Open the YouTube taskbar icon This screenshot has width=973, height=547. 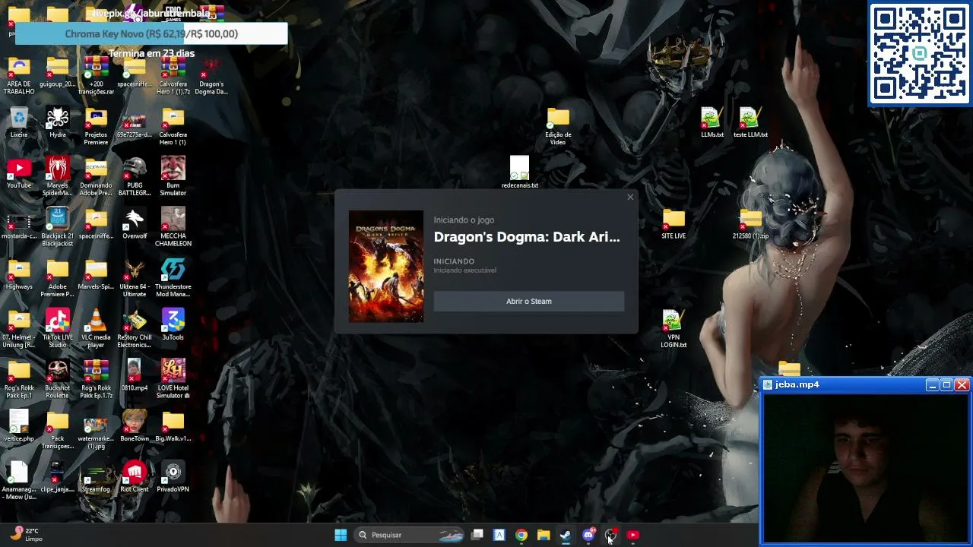[x=632, y=535]
